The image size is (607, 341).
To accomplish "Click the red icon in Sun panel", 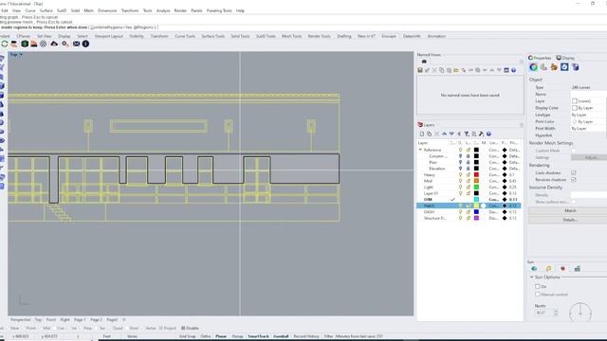I will pos(562,269).
